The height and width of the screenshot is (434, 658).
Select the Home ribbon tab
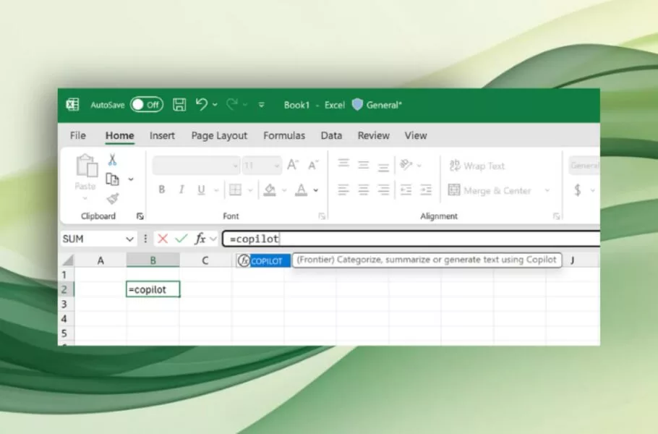point(119,135)
